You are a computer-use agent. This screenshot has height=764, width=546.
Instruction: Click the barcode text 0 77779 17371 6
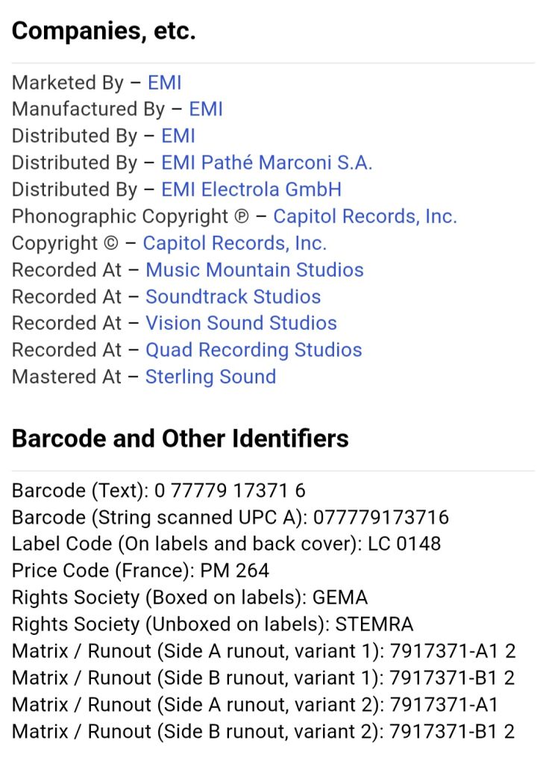click(230, 490)
